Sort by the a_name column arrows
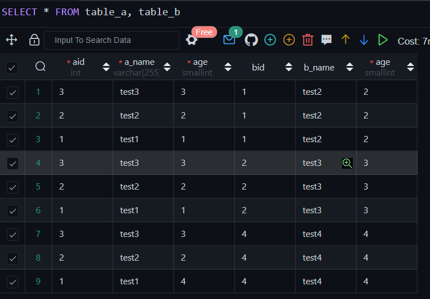Image resolution: width=430 pixels, height=299 pixels. point(167,67)
